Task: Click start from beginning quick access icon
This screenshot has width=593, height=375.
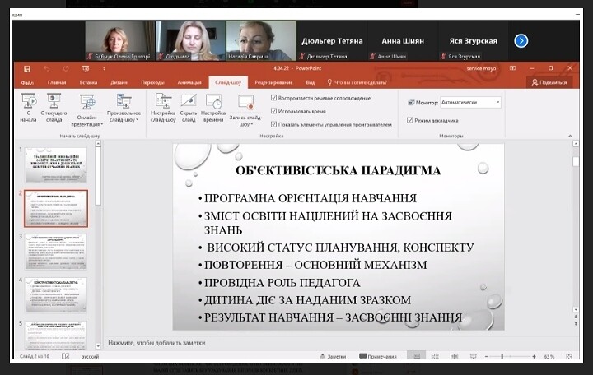Action: [86, 69]
